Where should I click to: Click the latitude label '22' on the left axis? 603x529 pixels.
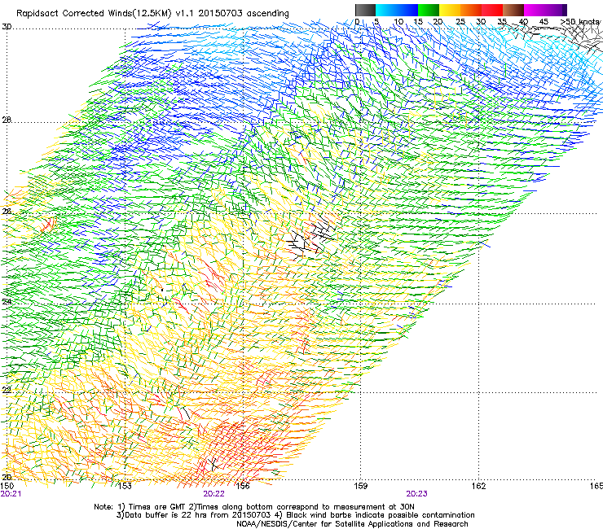tap(7, 390)
